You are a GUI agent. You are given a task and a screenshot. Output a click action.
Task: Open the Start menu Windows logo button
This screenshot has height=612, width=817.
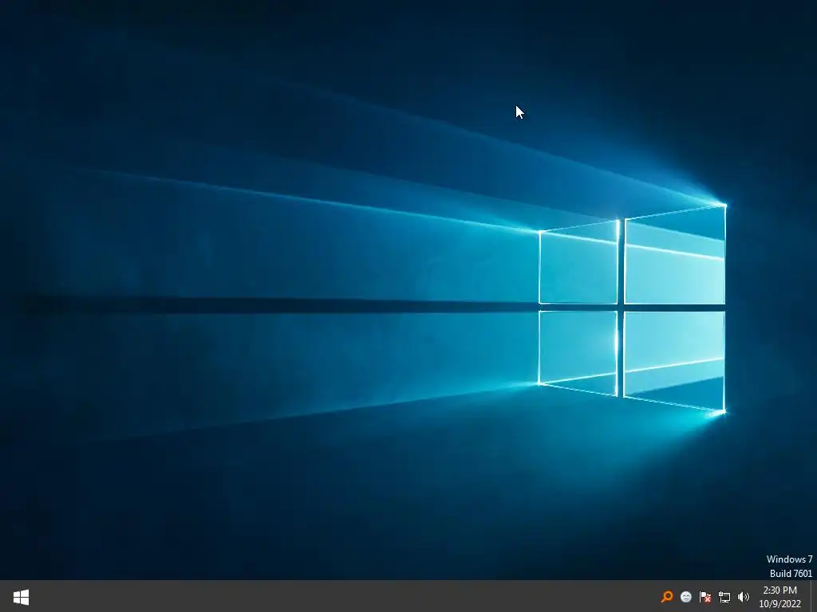21,597
